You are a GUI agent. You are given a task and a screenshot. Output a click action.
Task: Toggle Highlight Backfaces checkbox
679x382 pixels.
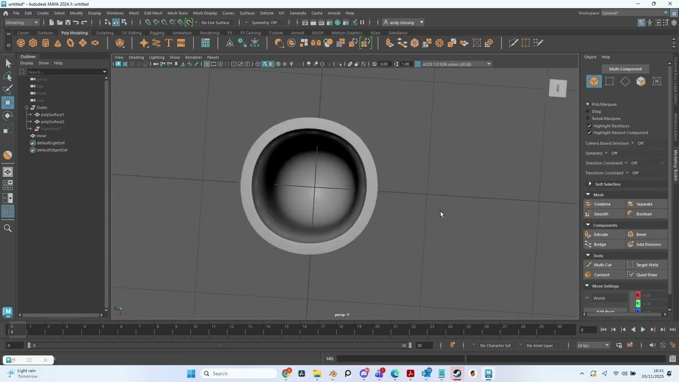tap(589, 126)
